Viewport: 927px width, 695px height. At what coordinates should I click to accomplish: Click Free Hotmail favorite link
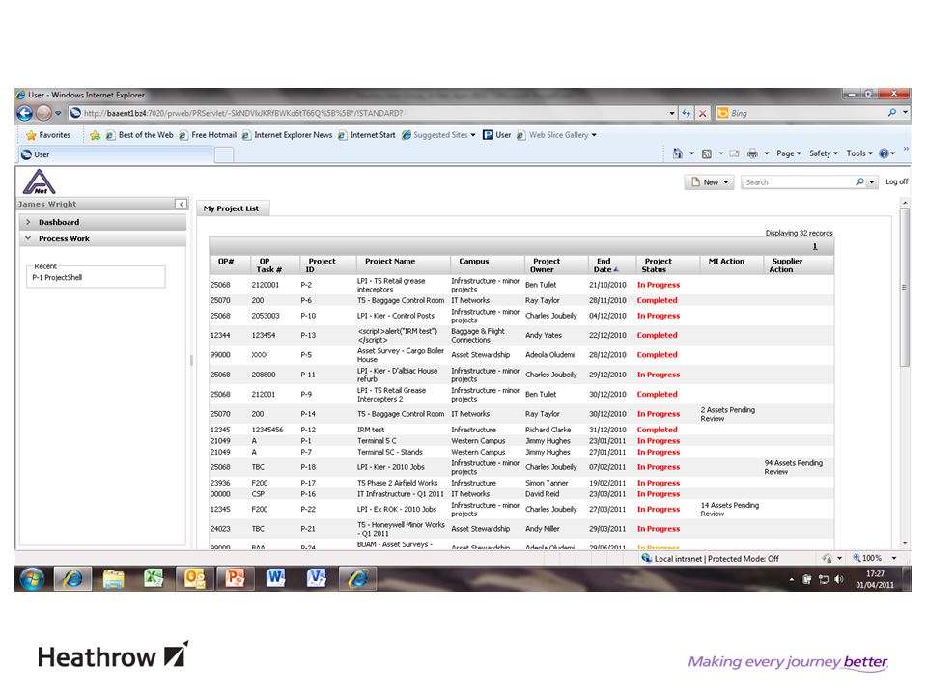tap(208, 135)
